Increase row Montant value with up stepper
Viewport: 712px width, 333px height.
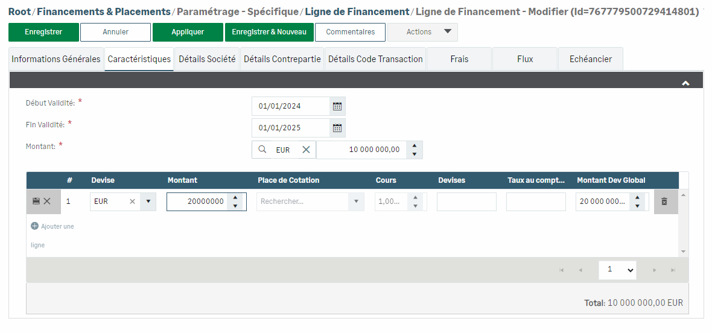click(x=235, y=197)
